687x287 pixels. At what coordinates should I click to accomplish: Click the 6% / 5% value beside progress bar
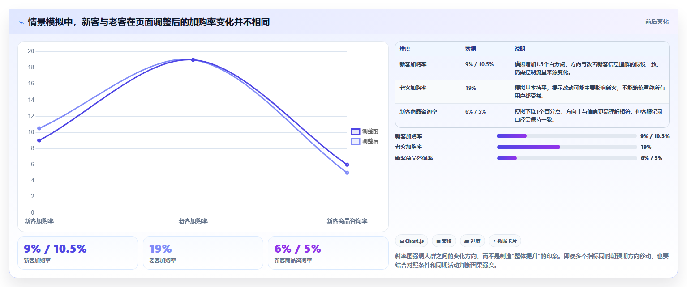pos(652,158)
